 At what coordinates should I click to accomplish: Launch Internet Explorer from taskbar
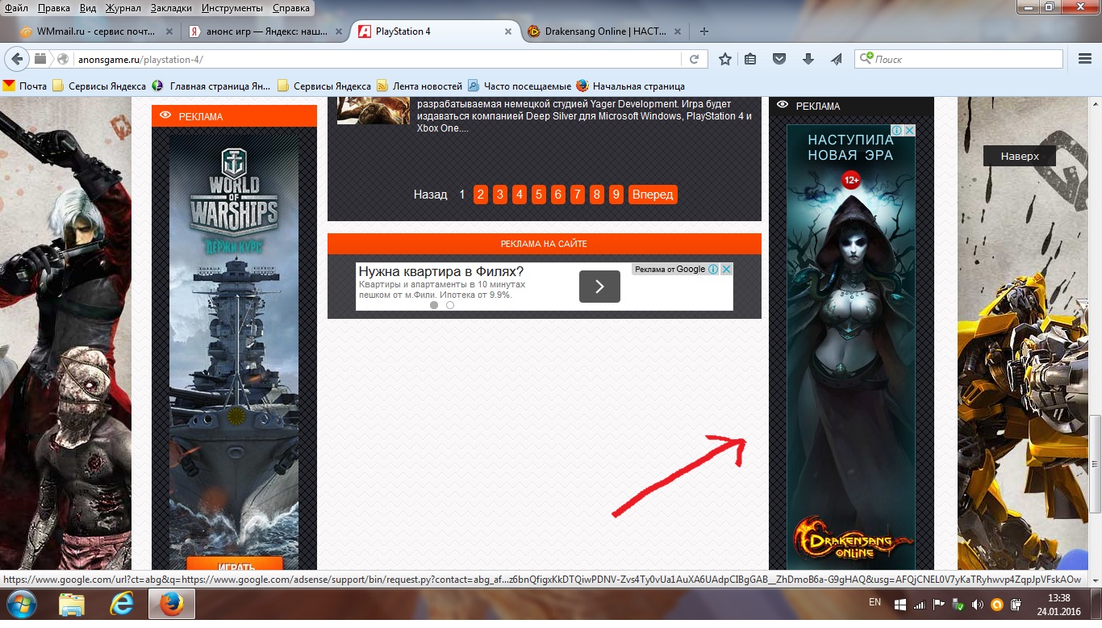coord(121,604)
